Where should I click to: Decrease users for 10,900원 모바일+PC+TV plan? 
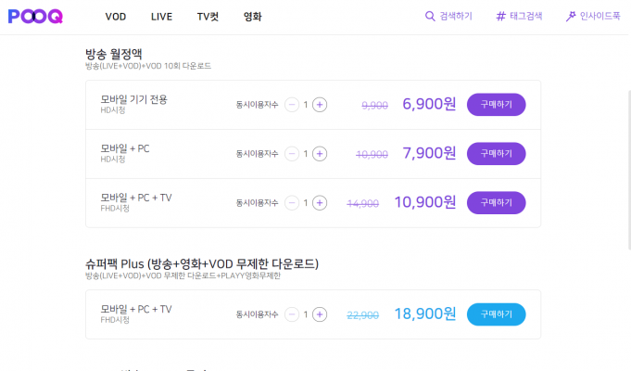[292, 203]
